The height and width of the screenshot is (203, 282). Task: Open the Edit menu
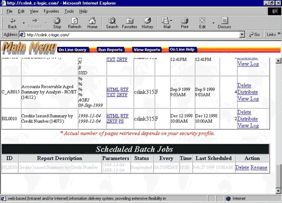(x=21, y=11)
